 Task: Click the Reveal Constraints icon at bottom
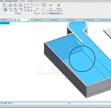11,103
